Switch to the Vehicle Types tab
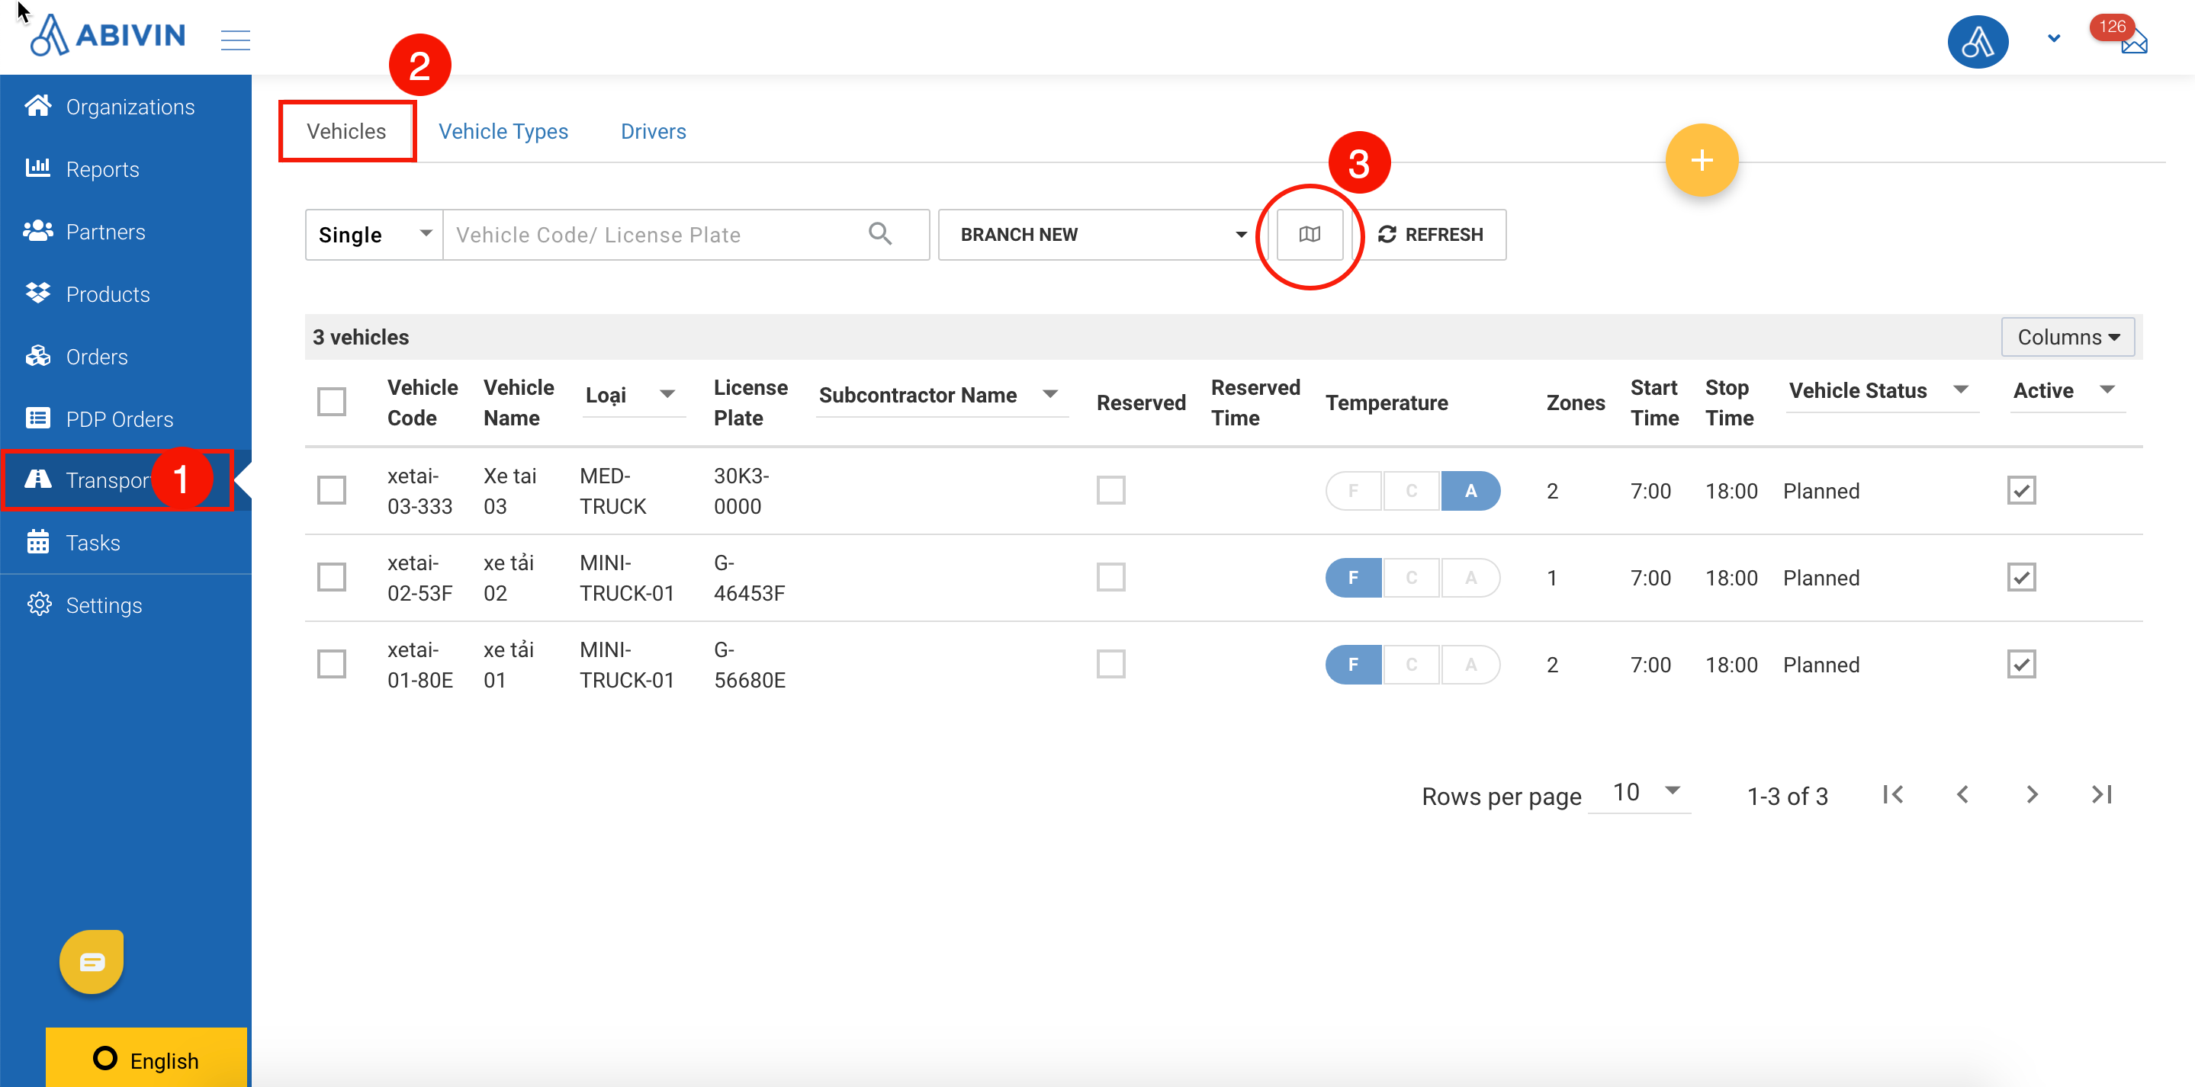Screen dimensions: 2195x1087 point(503,131)
